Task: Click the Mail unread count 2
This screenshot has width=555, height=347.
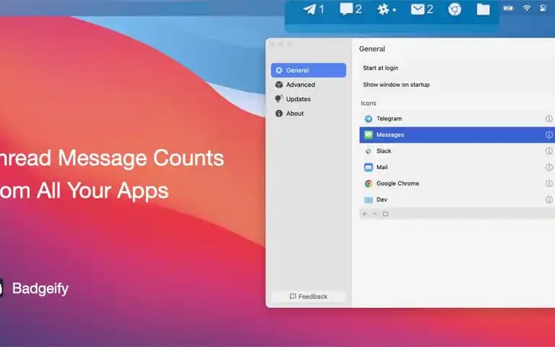Action: point(430,9)
